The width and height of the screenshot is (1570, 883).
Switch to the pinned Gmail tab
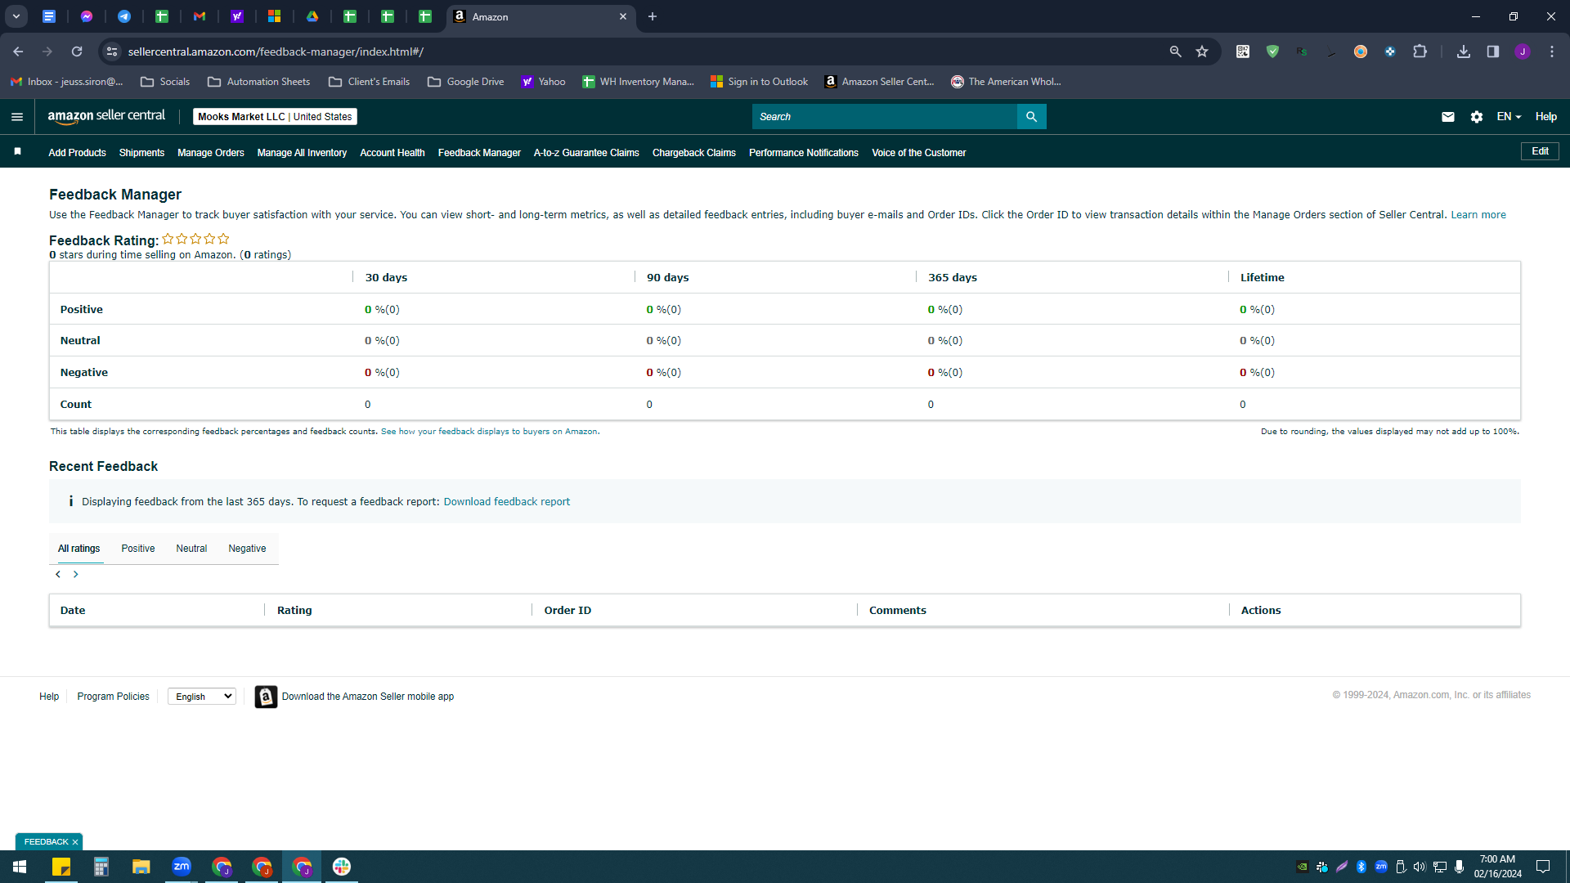(200, 16)
